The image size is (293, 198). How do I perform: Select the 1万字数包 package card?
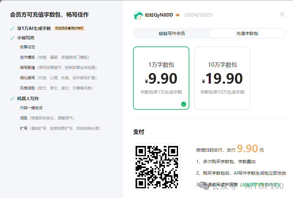pyautogui.click(x=161, y=78)
